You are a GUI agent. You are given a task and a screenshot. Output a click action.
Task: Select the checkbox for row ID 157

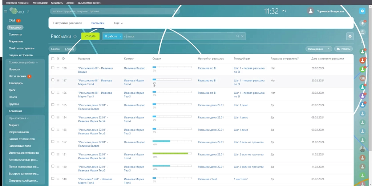pos(53,80)
